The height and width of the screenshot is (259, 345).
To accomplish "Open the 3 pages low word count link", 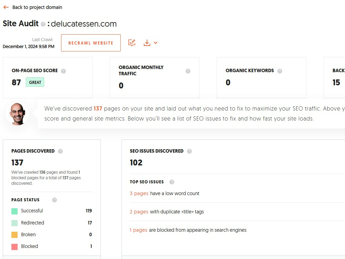I will click(139, 193).
